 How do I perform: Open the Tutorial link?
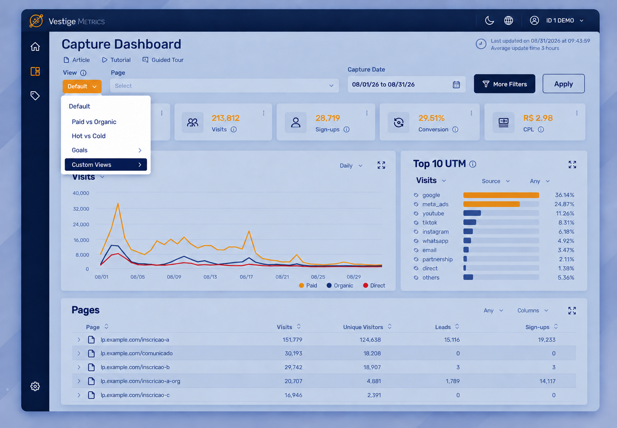click(x=116, y=60)
